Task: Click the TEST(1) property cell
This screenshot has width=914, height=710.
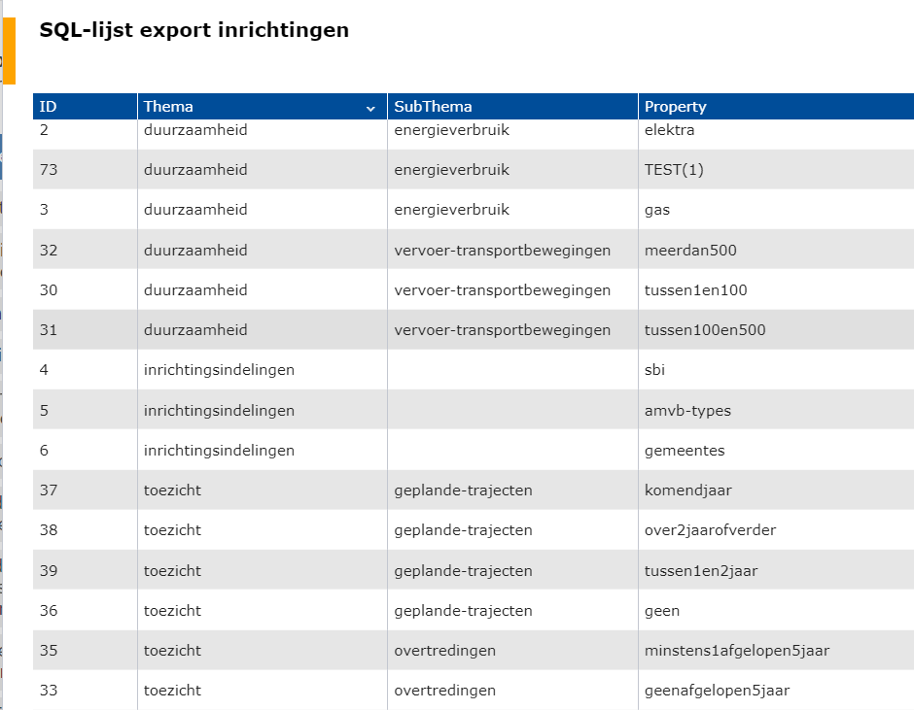Action: (674, 170)
